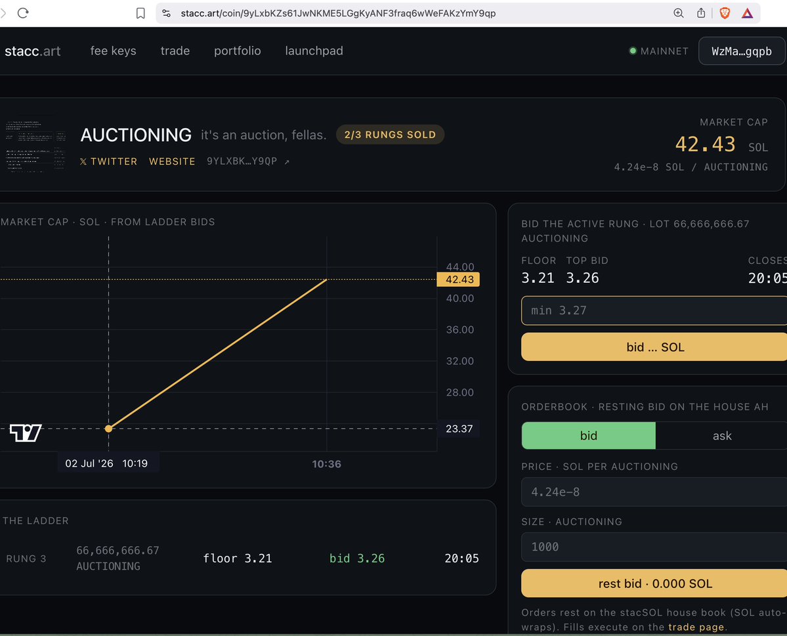Open the trade nav item
Viewport: 787px width, 636px height.
175,51
